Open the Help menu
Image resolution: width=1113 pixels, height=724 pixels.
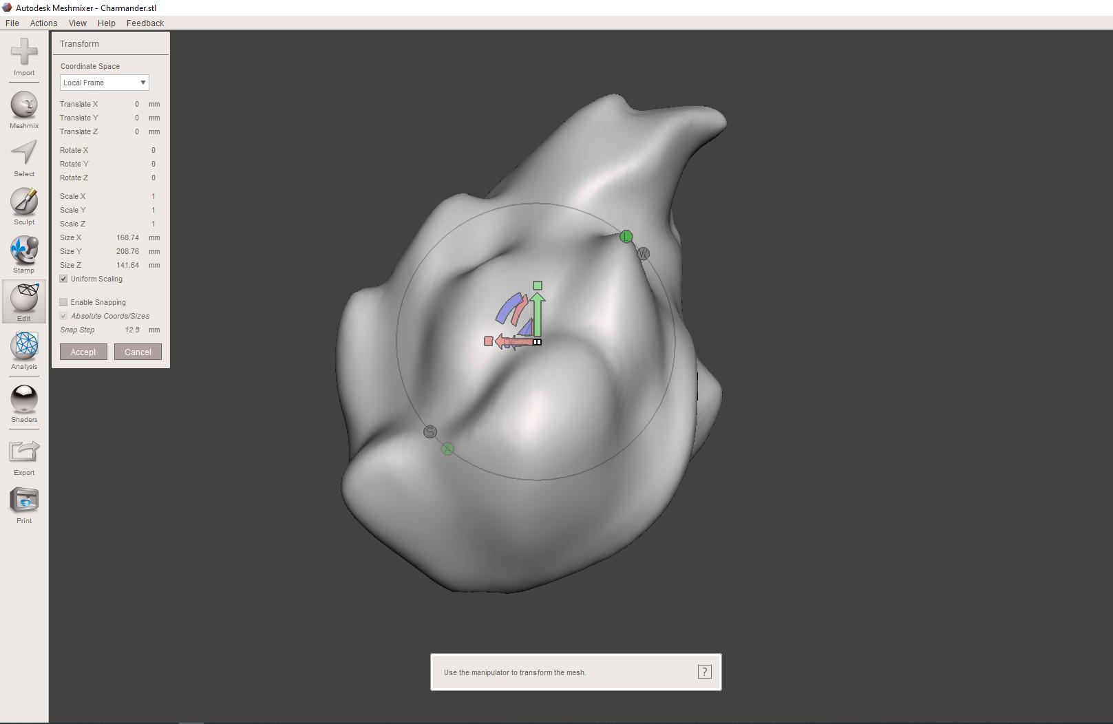coord(107,23)
